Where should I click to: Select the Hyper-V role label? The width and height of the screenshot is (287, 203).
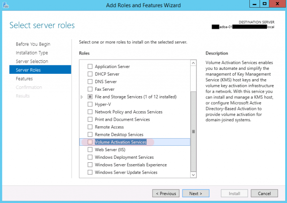point(103,104)
